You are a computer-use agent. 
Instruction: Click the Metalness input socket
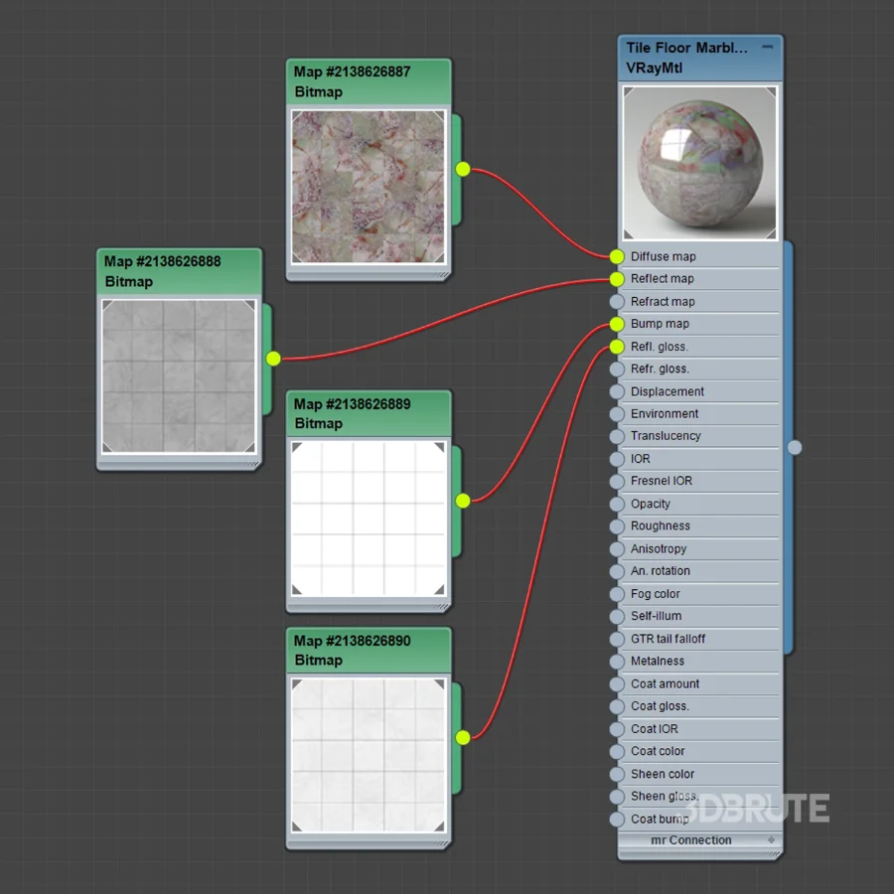(x=616, y=662)
